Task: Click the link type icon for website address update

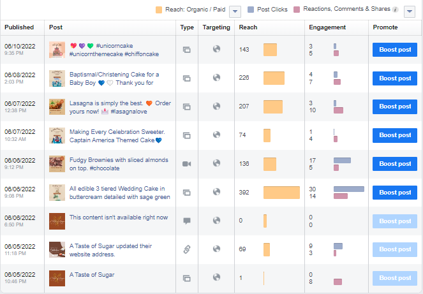Action: pyautogui.click(x=187, y=250)
